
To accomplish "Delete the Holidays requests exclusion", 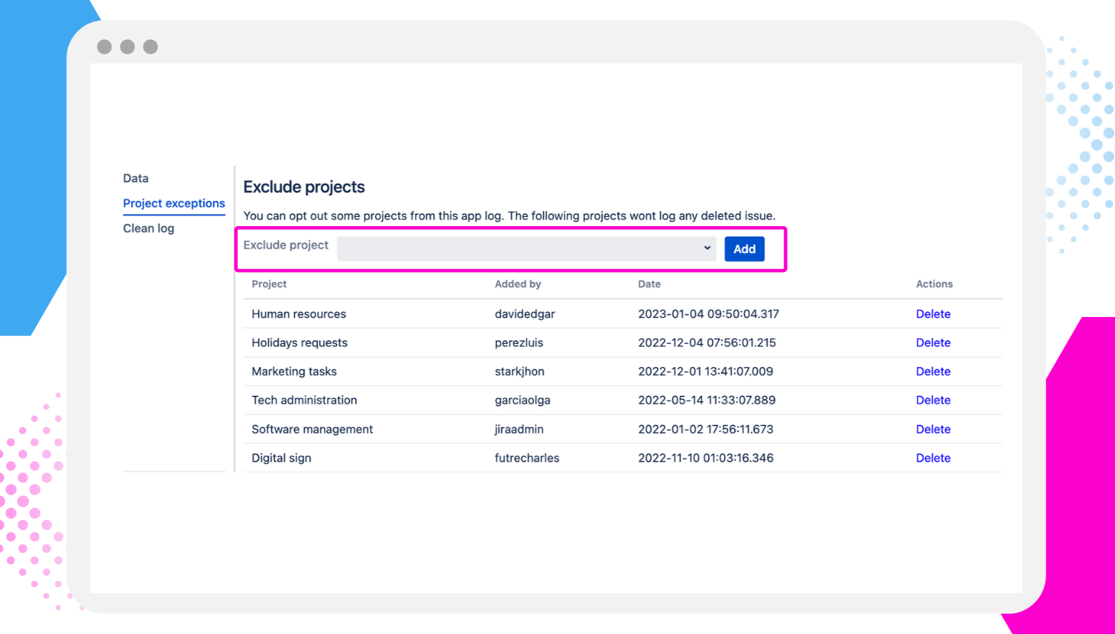I will (x=932, y=343).
